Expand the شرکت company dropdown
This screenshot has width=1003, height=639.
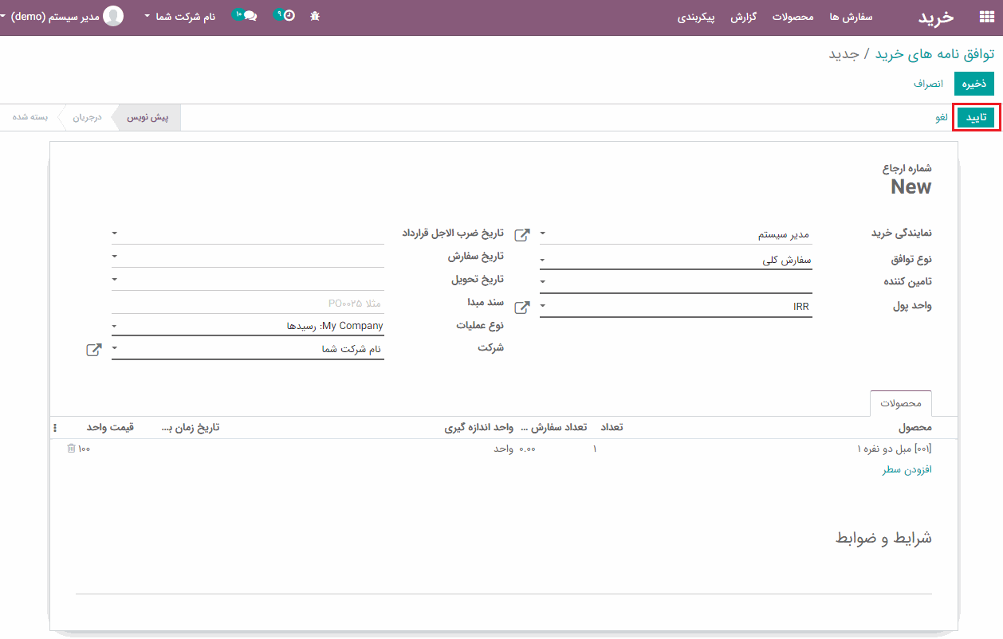(x=115, y=349)
